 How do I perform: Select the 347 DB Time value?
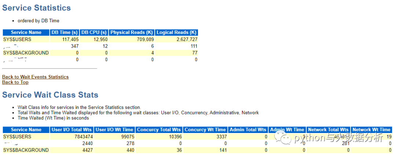coord(75,46)
